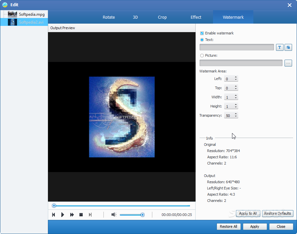Fast forward the preview

click(x=72, y=215)
